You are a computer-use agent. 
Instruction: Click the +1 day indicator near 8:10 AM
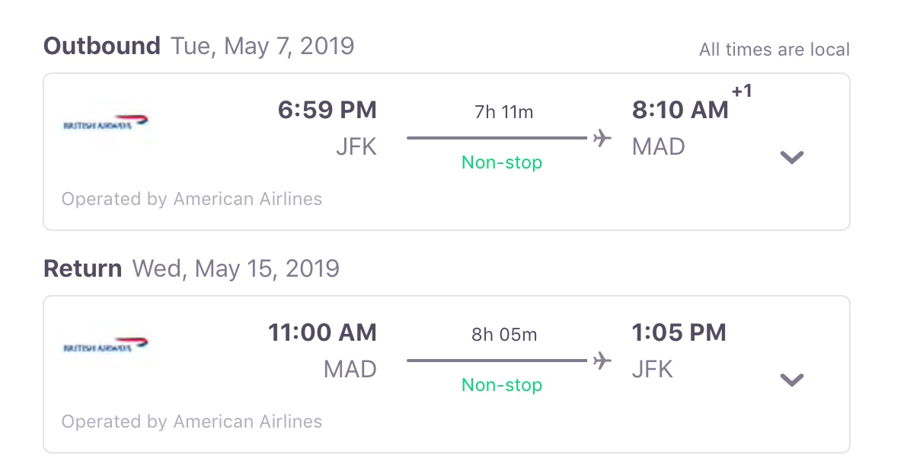(x=743, y=92)
